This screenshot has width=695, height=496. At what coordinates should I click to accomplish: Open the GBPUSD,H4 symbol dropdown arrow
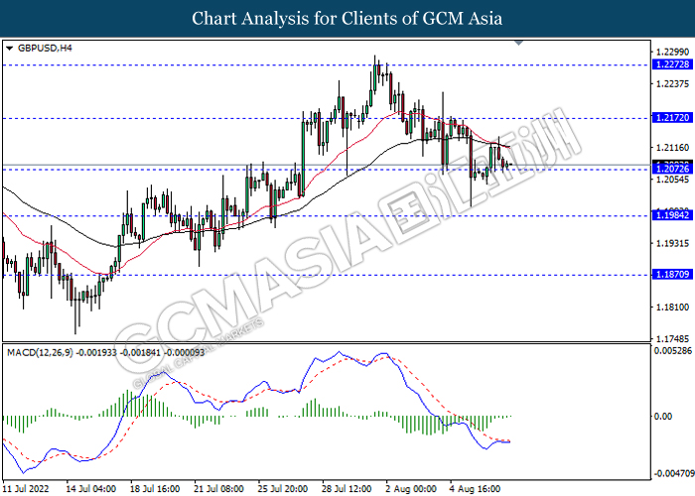click(x=9, y=49)
